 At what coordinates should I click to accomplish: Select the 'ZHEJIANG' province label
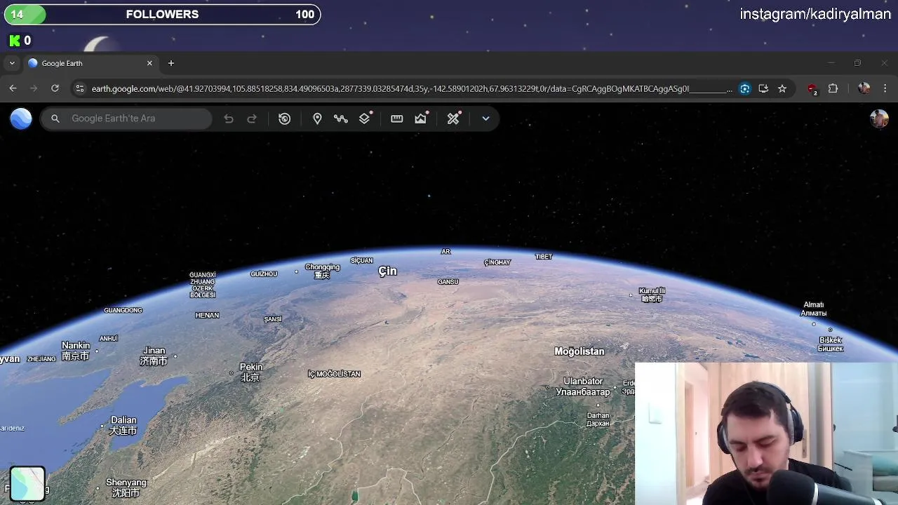click(41, 359)
